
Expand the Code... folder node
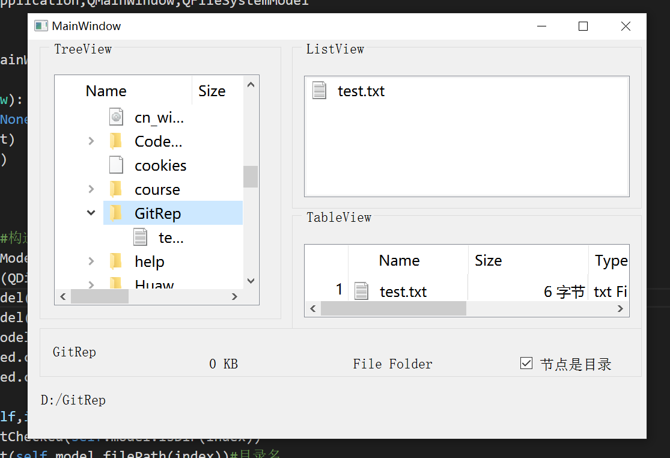tap(91, 141)
